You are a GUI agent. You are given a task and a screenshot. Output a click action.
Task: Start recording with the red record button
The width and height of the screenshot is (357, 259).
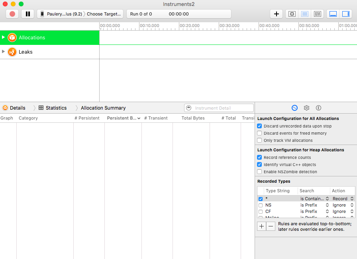(x=12, y=14)
